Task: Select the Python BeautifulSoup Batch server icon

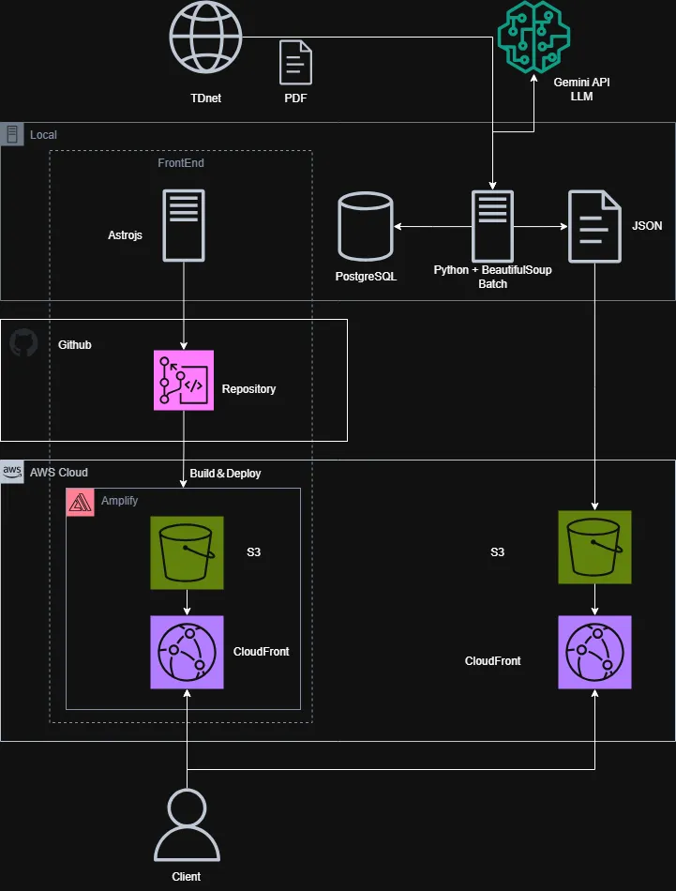Action: tap(492, 226)
